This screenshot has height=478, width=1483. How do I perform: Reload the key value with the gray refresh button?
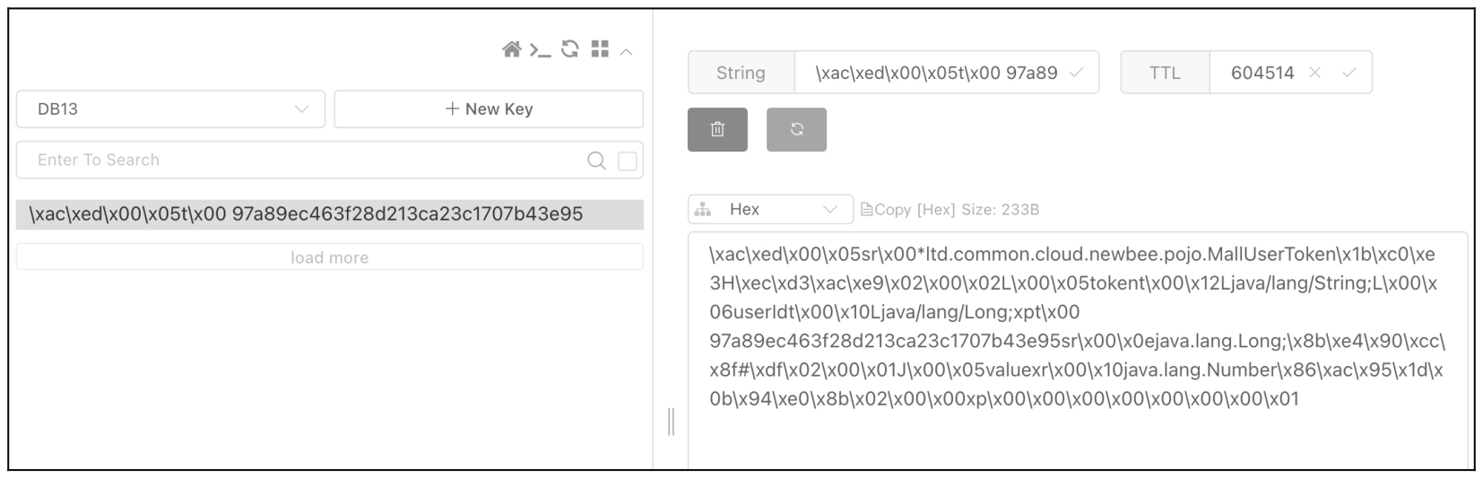796,129
